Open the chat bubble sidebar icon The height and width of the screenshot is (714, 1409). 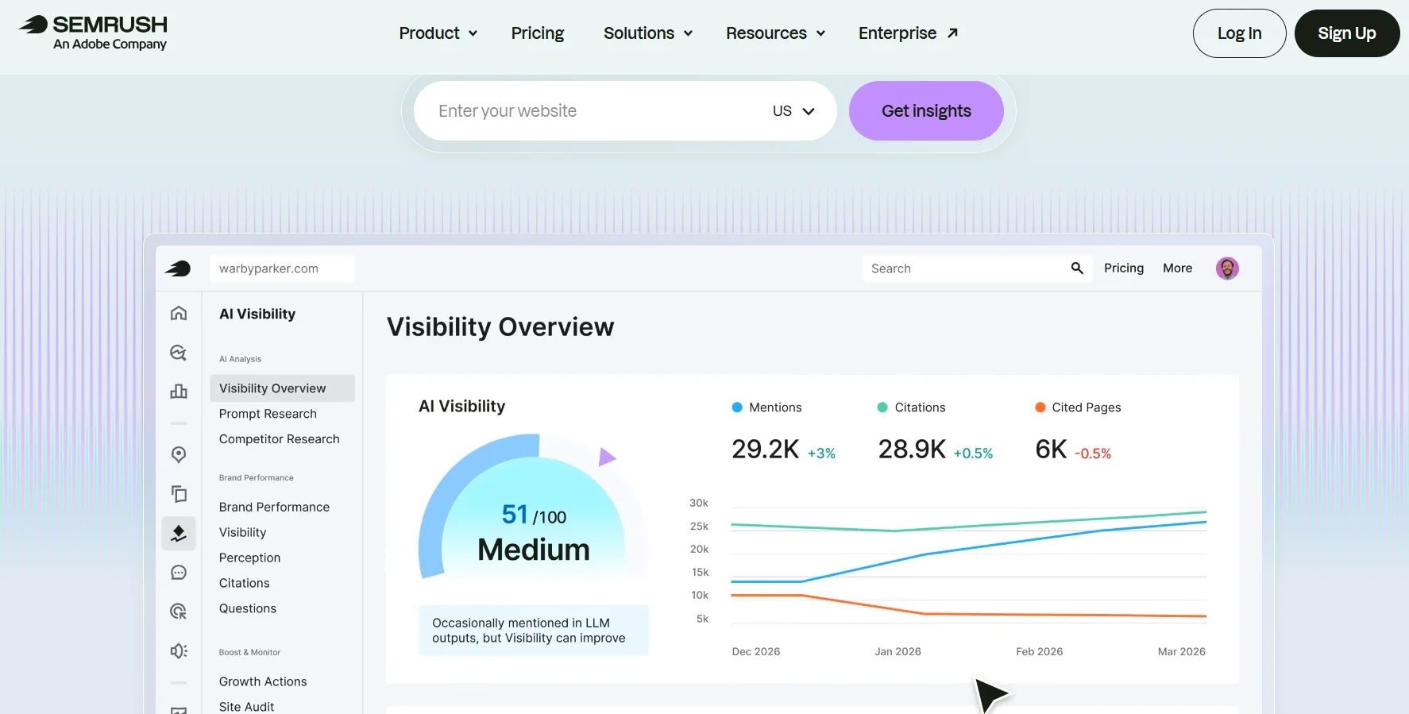click(179, 573)
